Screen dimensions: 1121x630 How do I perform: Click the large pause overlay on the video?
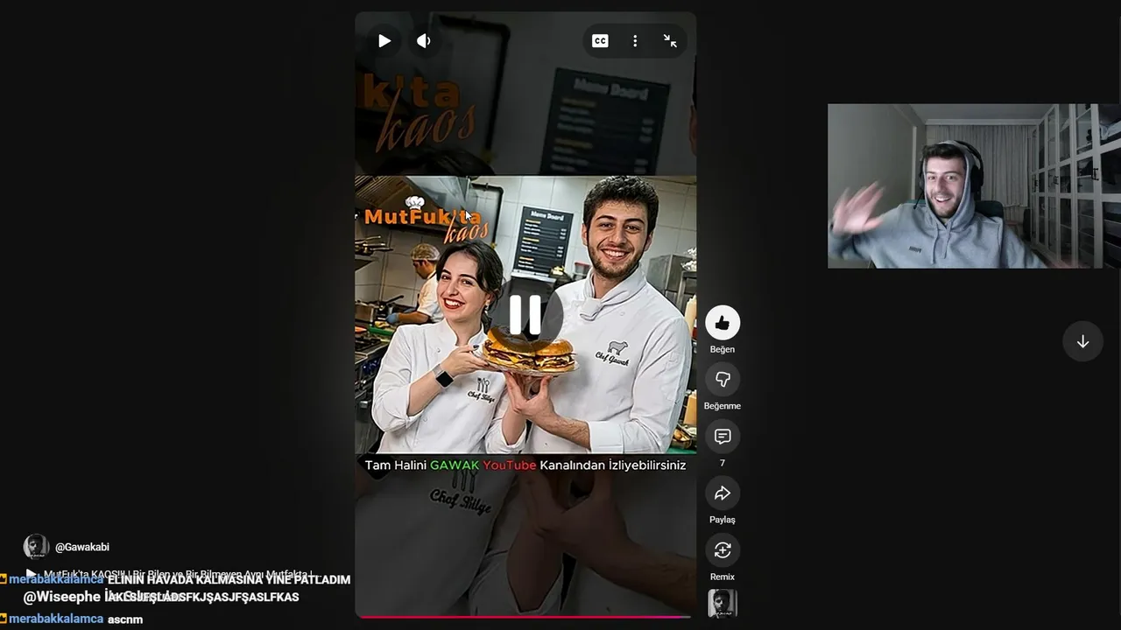point(525,314)
